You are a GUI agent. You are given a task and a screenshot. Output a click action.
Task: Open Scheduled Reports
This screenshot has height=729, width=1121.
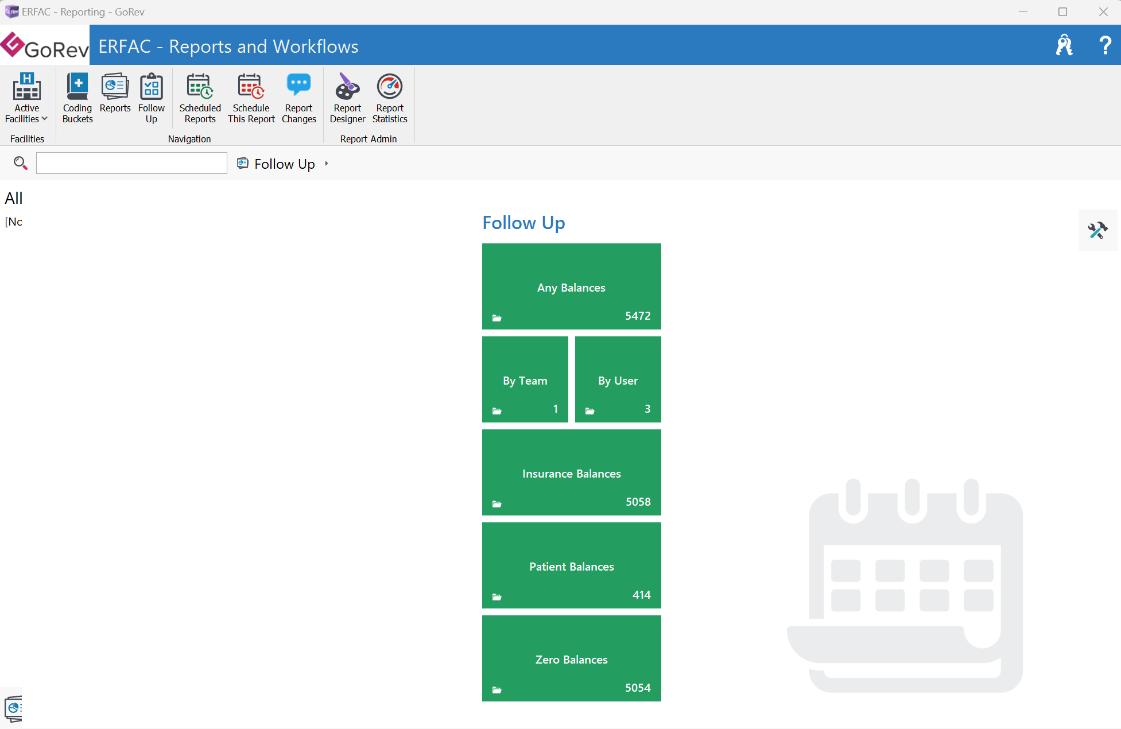(x=200, y=98)
